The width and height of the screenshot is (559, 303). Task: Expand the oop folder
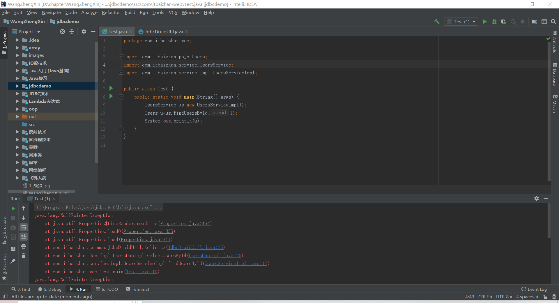[x=17, y=109]
